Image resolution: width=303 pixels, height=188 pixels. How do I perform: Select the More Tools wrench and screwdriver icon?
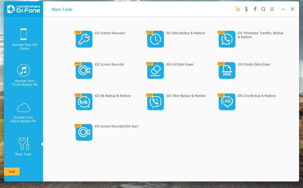tap(24, 144)
